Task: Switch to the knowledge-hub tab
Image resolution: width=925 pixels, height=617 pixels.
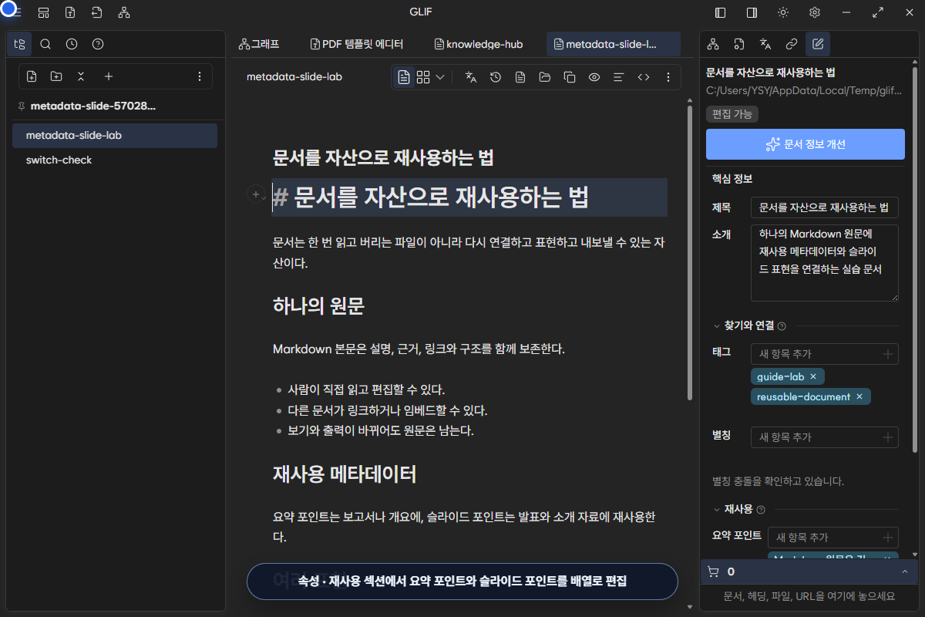Action: (x=479, y=45)
